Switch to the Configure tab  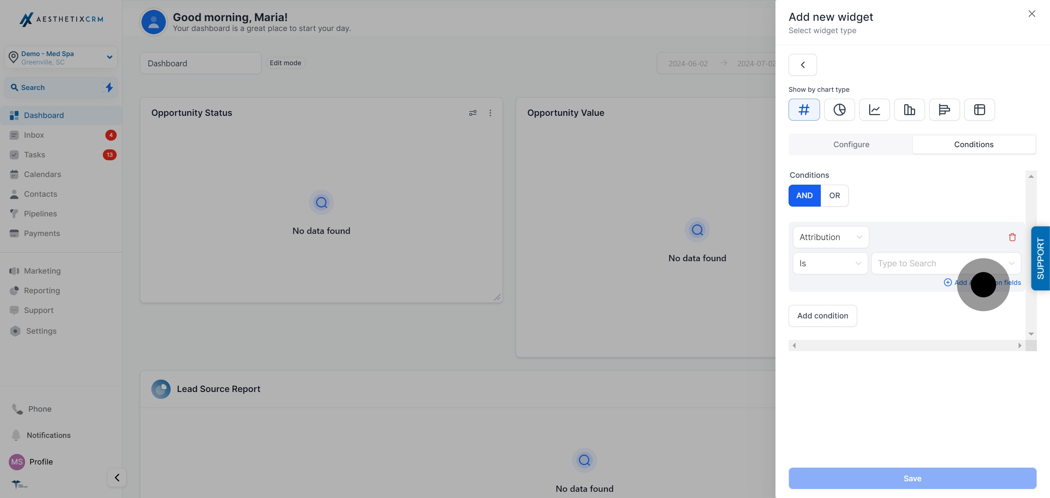[851, 144]
